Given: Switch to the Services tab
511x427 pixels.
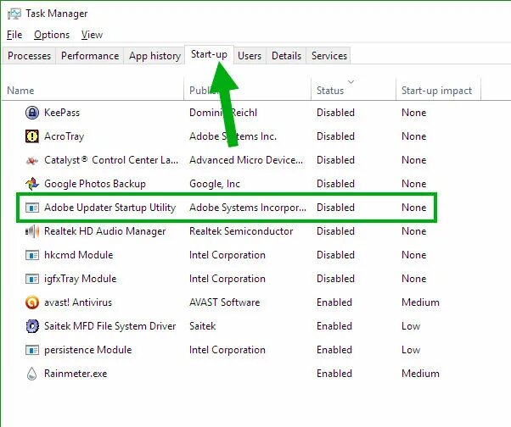Looking at the screenshot, I should (x=328, y=56).
